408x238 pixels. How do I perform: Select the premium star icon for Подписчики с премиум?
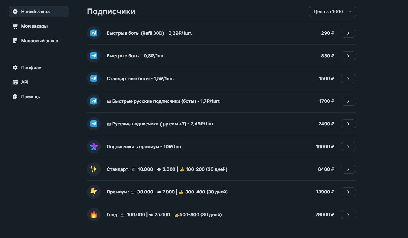[x=94, y=146]
